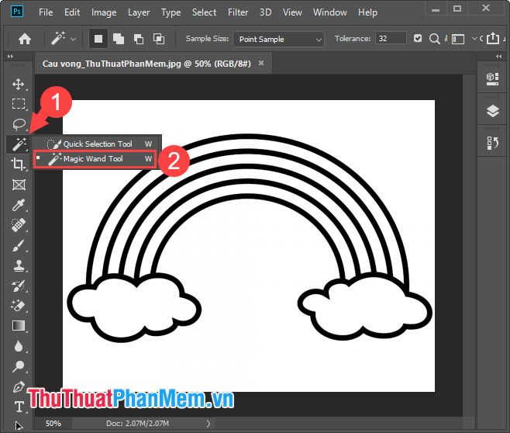Select the Move tool
The height and width of the screenshot is (433, 510).
pyautogui.click(x=19, y=84)
